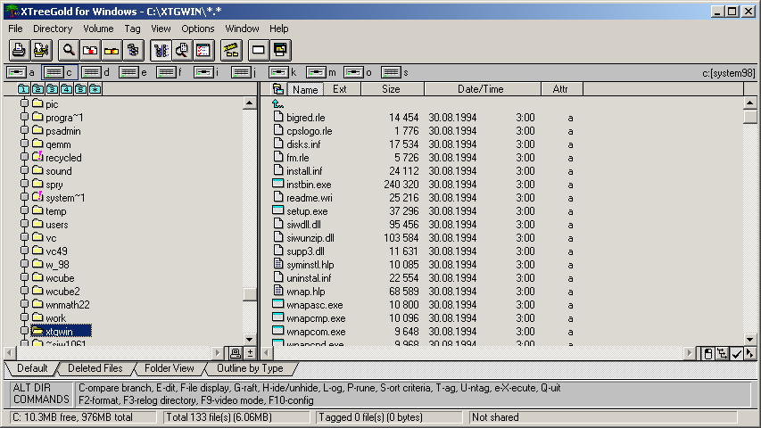Sort files by Size column header

pyautogui.click(x=391, y=89)
